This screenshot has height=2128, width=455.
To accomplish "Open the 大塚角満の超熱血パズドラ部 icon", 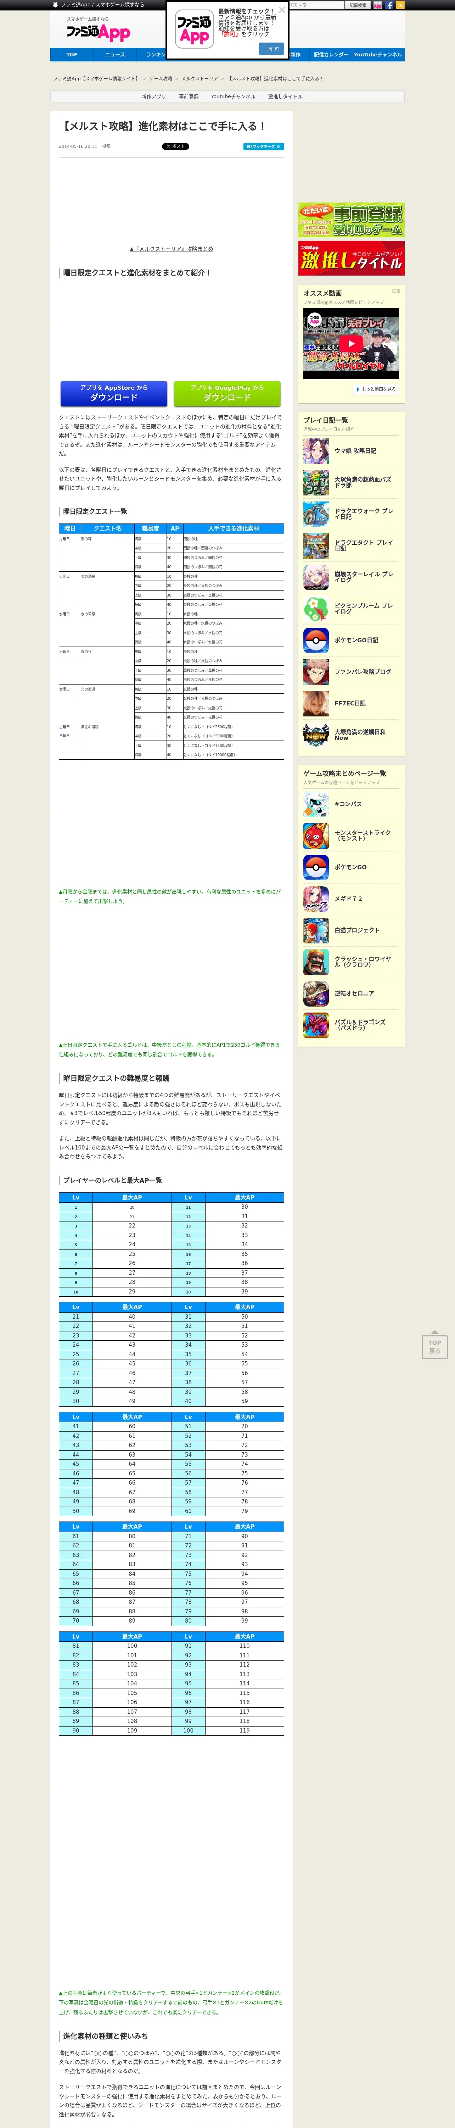I will [x=315, y=482].
